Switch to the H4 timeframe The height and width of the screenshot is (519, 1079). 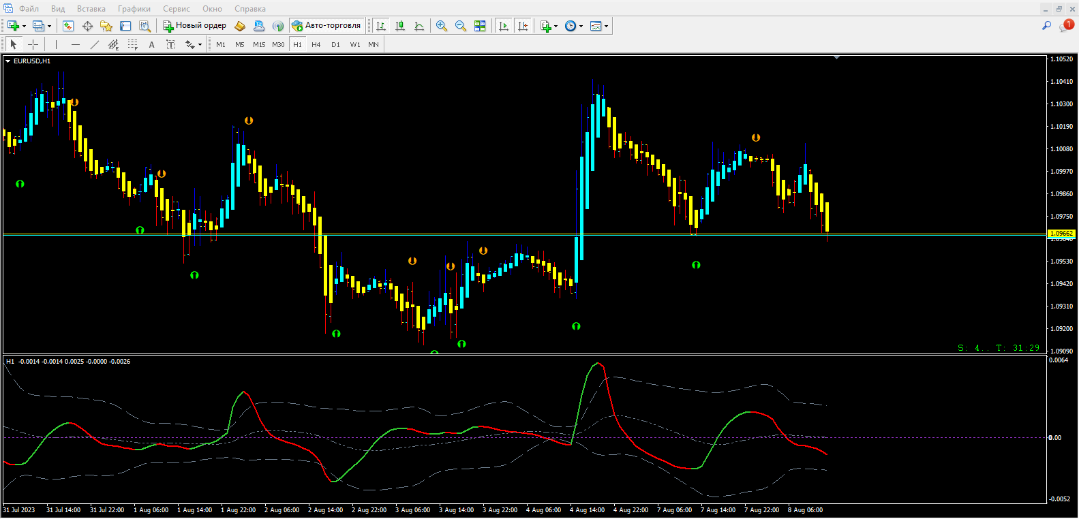(316, 44)
